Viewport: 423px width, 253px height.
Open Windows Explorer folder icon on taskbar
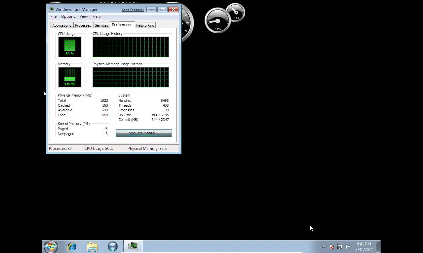(x=92, y=246)
